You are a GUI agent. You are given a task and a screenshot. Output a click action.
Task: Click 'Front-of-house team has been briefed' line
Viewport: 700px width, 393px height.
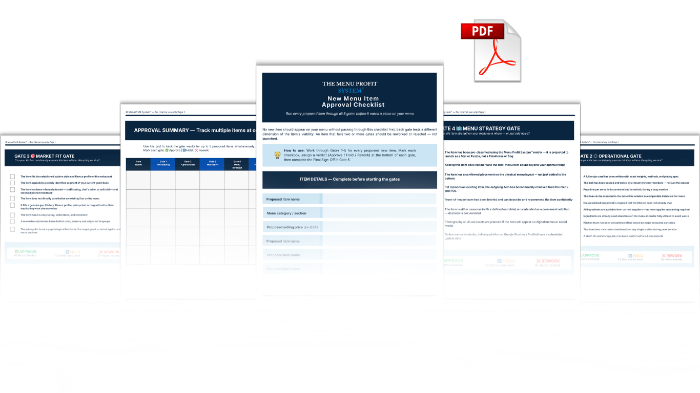[508, 200]
